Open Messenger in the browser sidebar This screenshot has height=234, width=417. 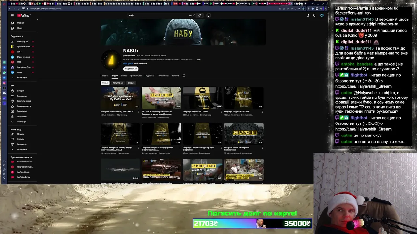tap(4, 67)
